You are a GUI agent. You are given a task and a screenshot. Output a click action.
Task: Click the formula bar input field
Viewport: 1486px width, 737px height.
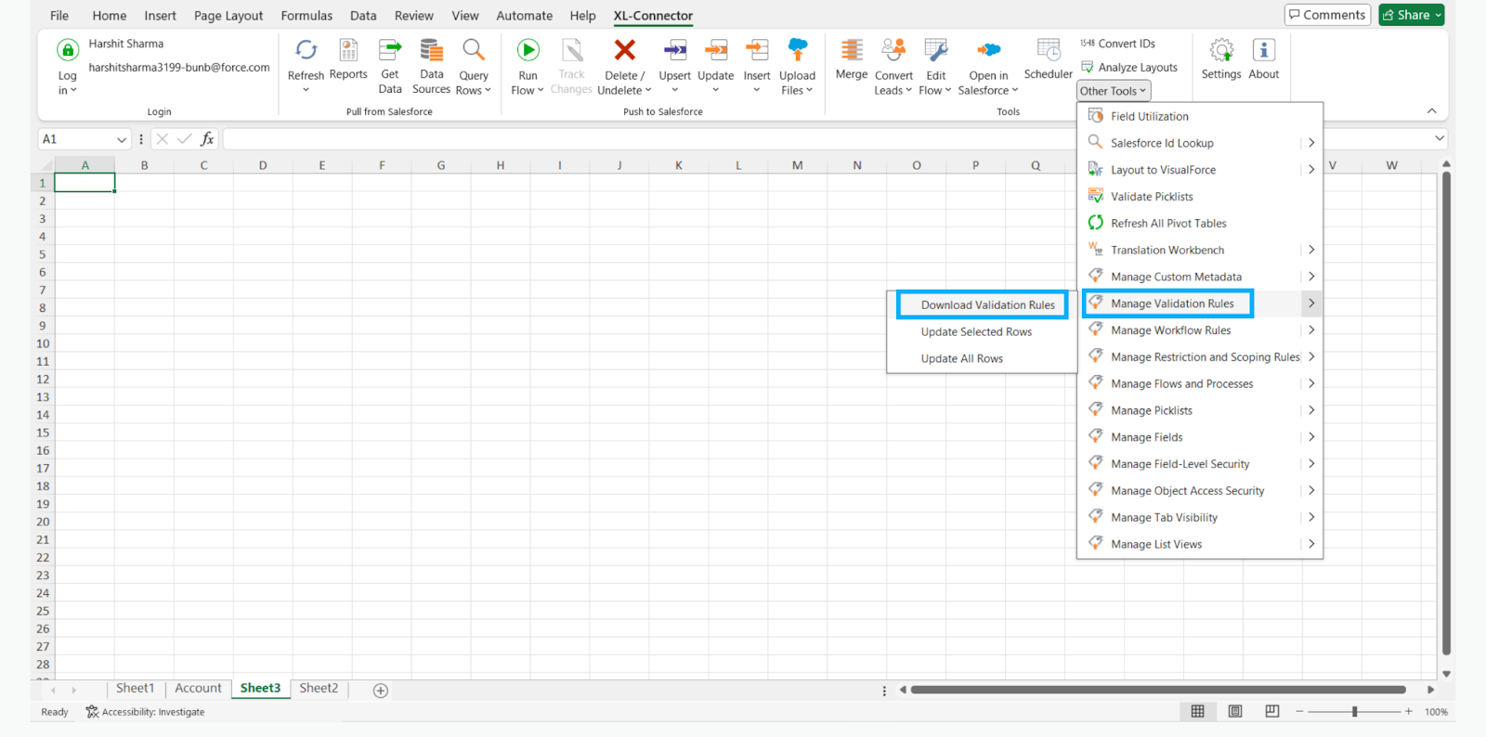pyautogui.click(x=647, y=139)
